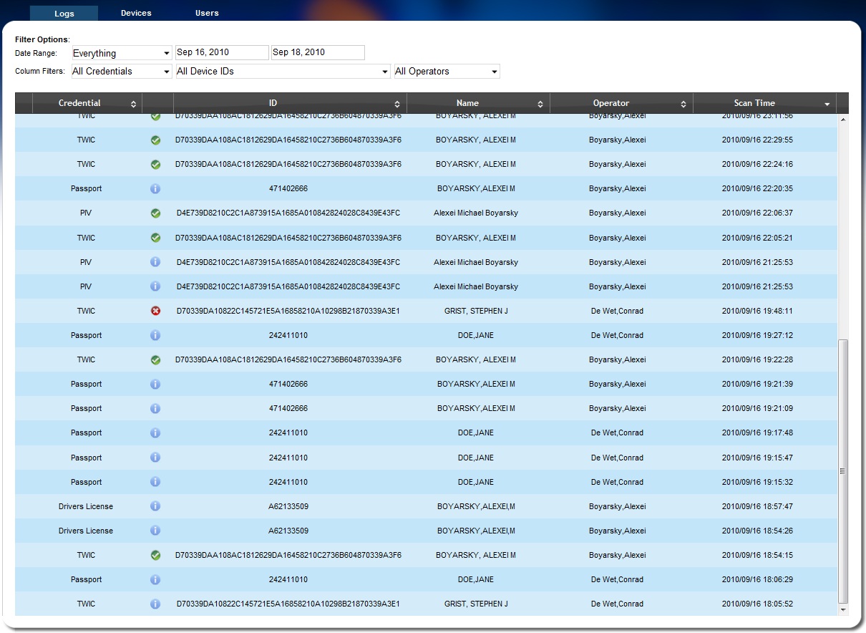Click info icon for Passport scan at 22:20:35
Image resolution: width=866 pixels, height=633 pixels.
tap(155, 189)
